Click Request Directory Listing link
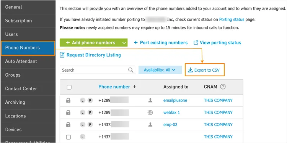 pyautogui.click(x=93, y=55)
